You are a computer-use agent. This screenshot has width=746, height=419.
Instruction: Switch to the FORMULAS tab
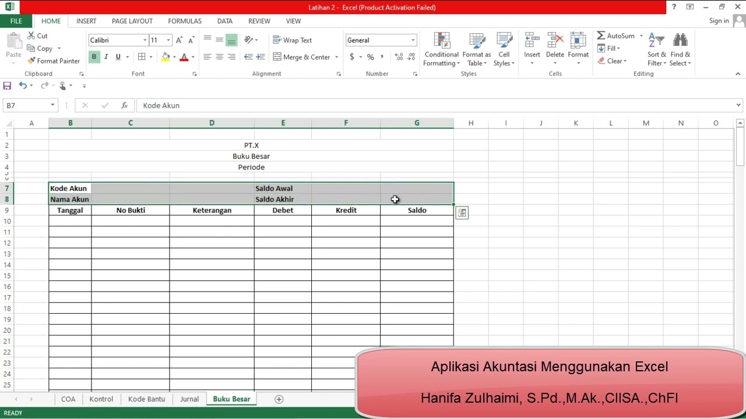(185, 21)
